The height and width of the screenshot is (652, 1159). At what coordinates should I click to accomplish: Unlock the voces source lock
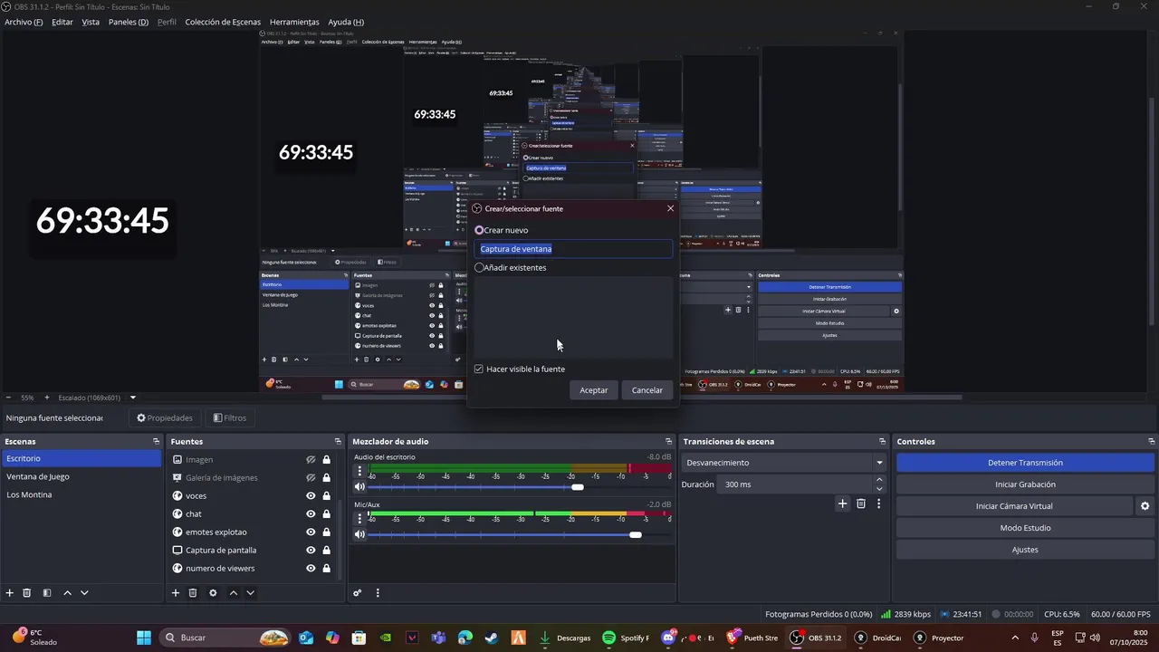(326, 495)
